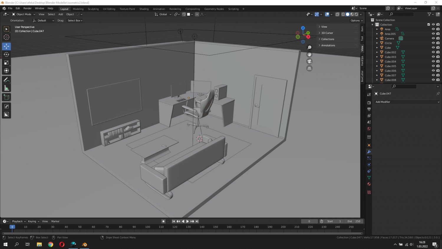This screenshot has height=249, width=442.
Task: Hide the Camera in the outliner
Action: pyautogui.click(x=433, y=38)
